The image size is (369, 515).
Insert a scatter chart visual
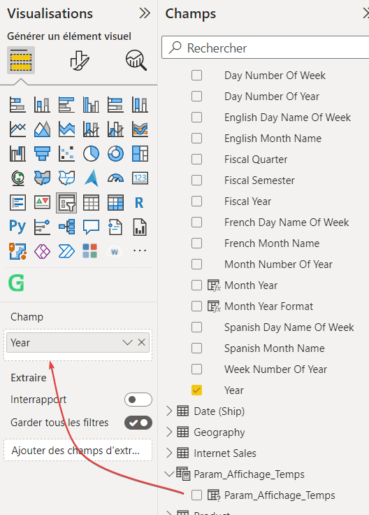(x=66, y=153)
